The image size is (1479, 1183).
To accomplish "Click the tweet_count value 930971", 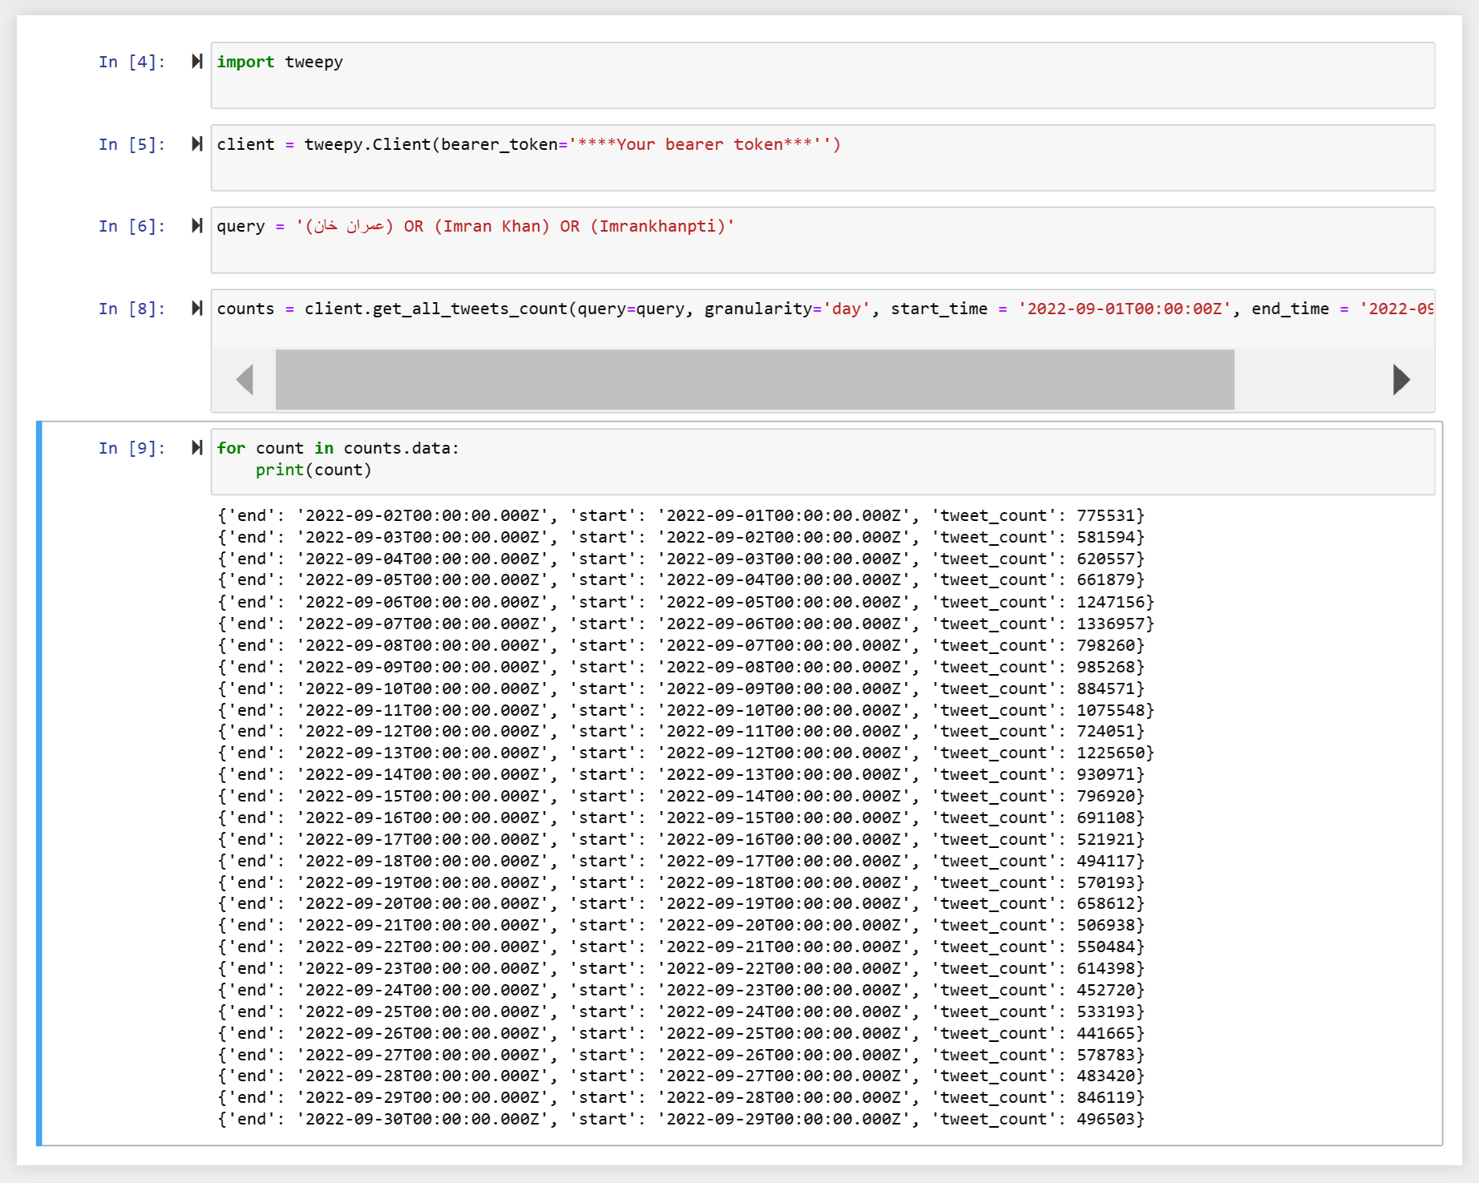I will pyautogui.click(x=1105, y=774).
